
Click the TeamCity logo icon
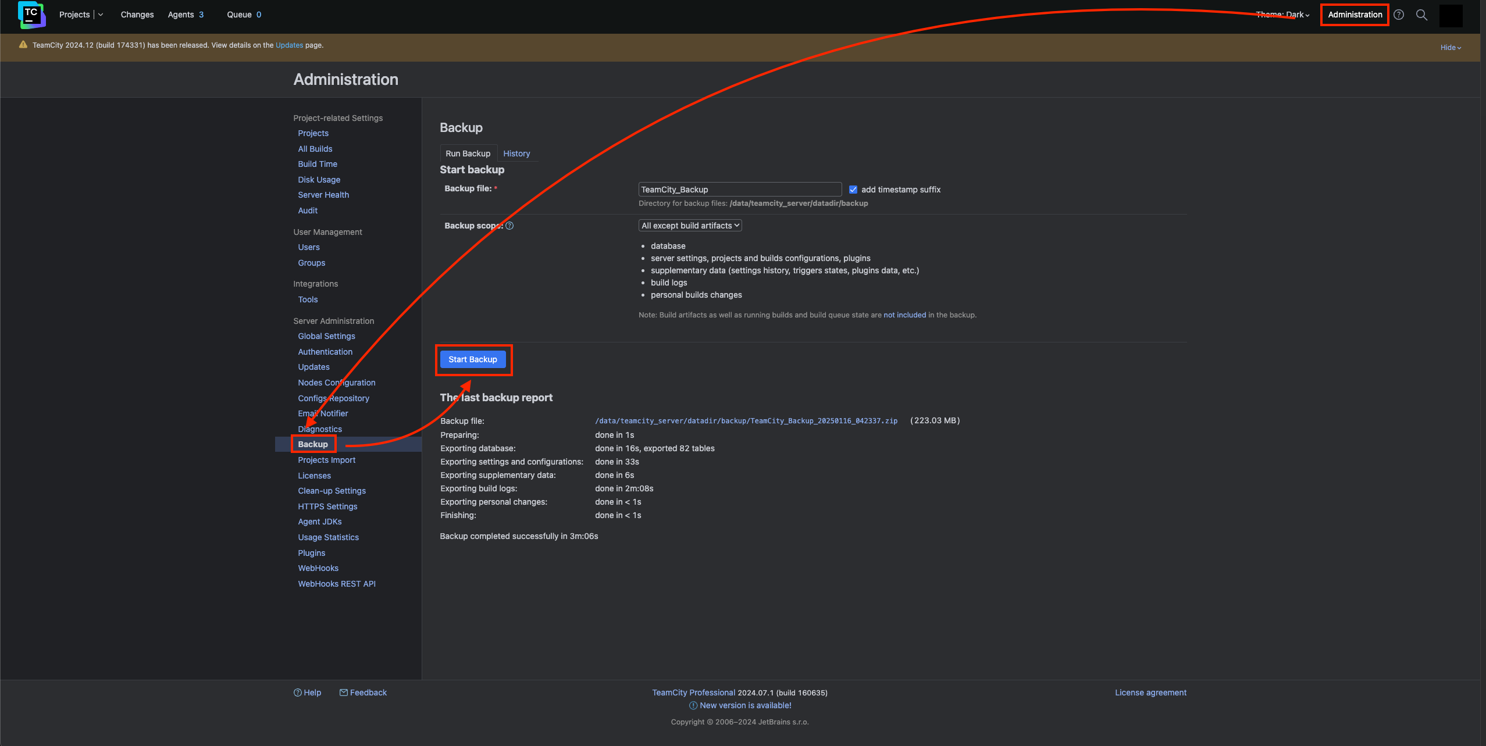click(32, 15)
